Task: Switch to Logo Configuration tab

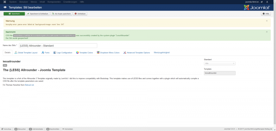Action: tap(63, 53)
